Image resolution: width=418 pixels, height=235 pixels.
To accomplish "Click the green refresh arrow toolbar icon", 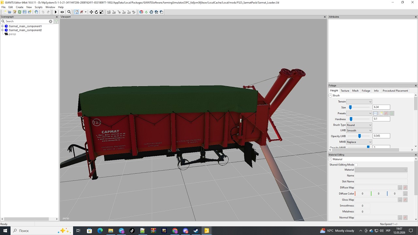I will pyautogui.click(x=146, y=12).
